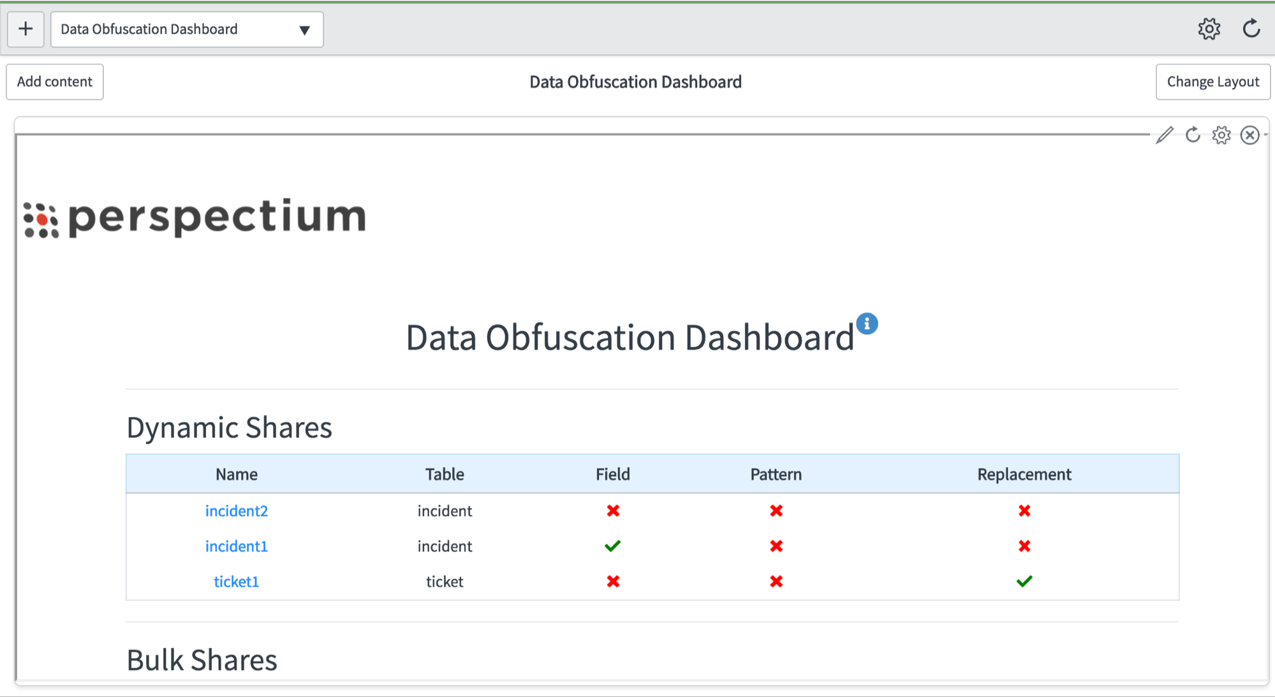
Task: Click red X in incident2 Pattern column
Action: pyautogui.click(x=776, y=511)
